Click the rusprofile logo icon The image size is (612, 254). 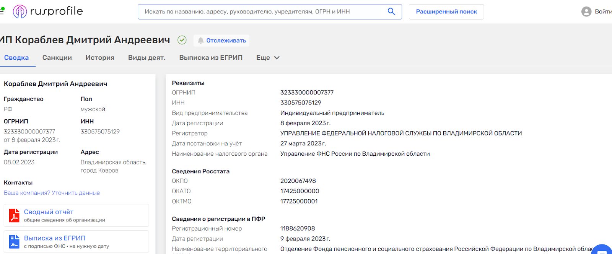tap(20, 11)
